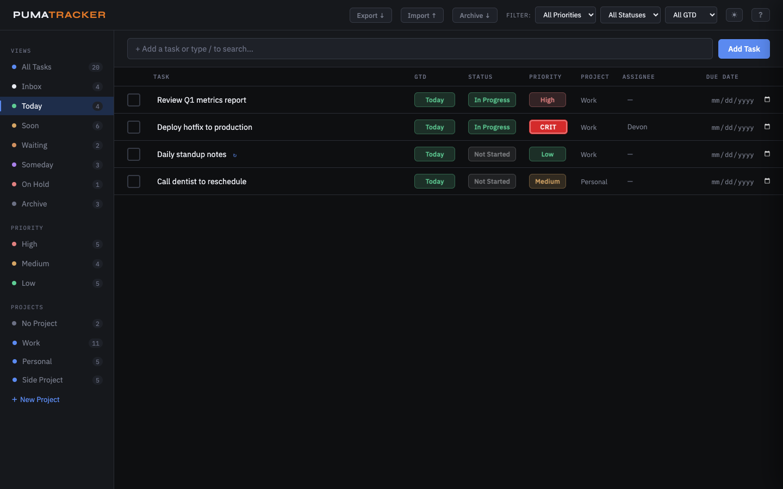Click task title Deploy hotfix to production
The width and height of the screenshot is (783, 489).
pos(204,127)
